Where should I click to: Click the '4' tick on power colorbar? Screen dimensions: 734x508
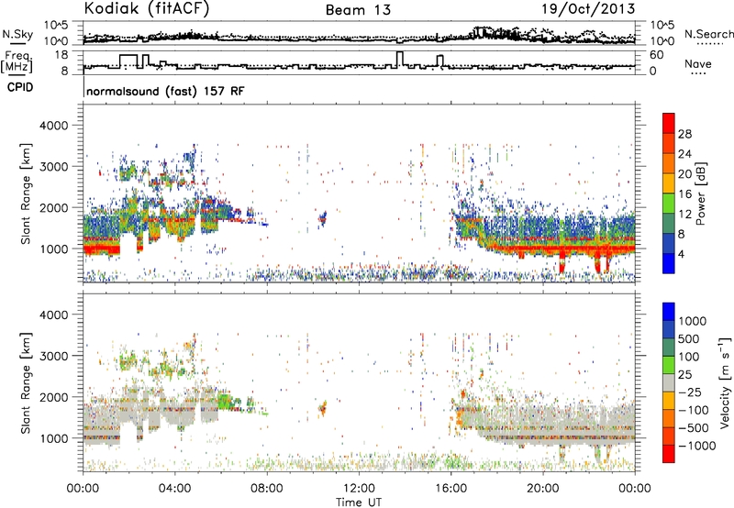click(x=682, y=255)
